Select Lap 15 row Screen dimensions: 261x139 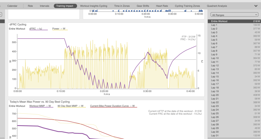click(234, 77)
